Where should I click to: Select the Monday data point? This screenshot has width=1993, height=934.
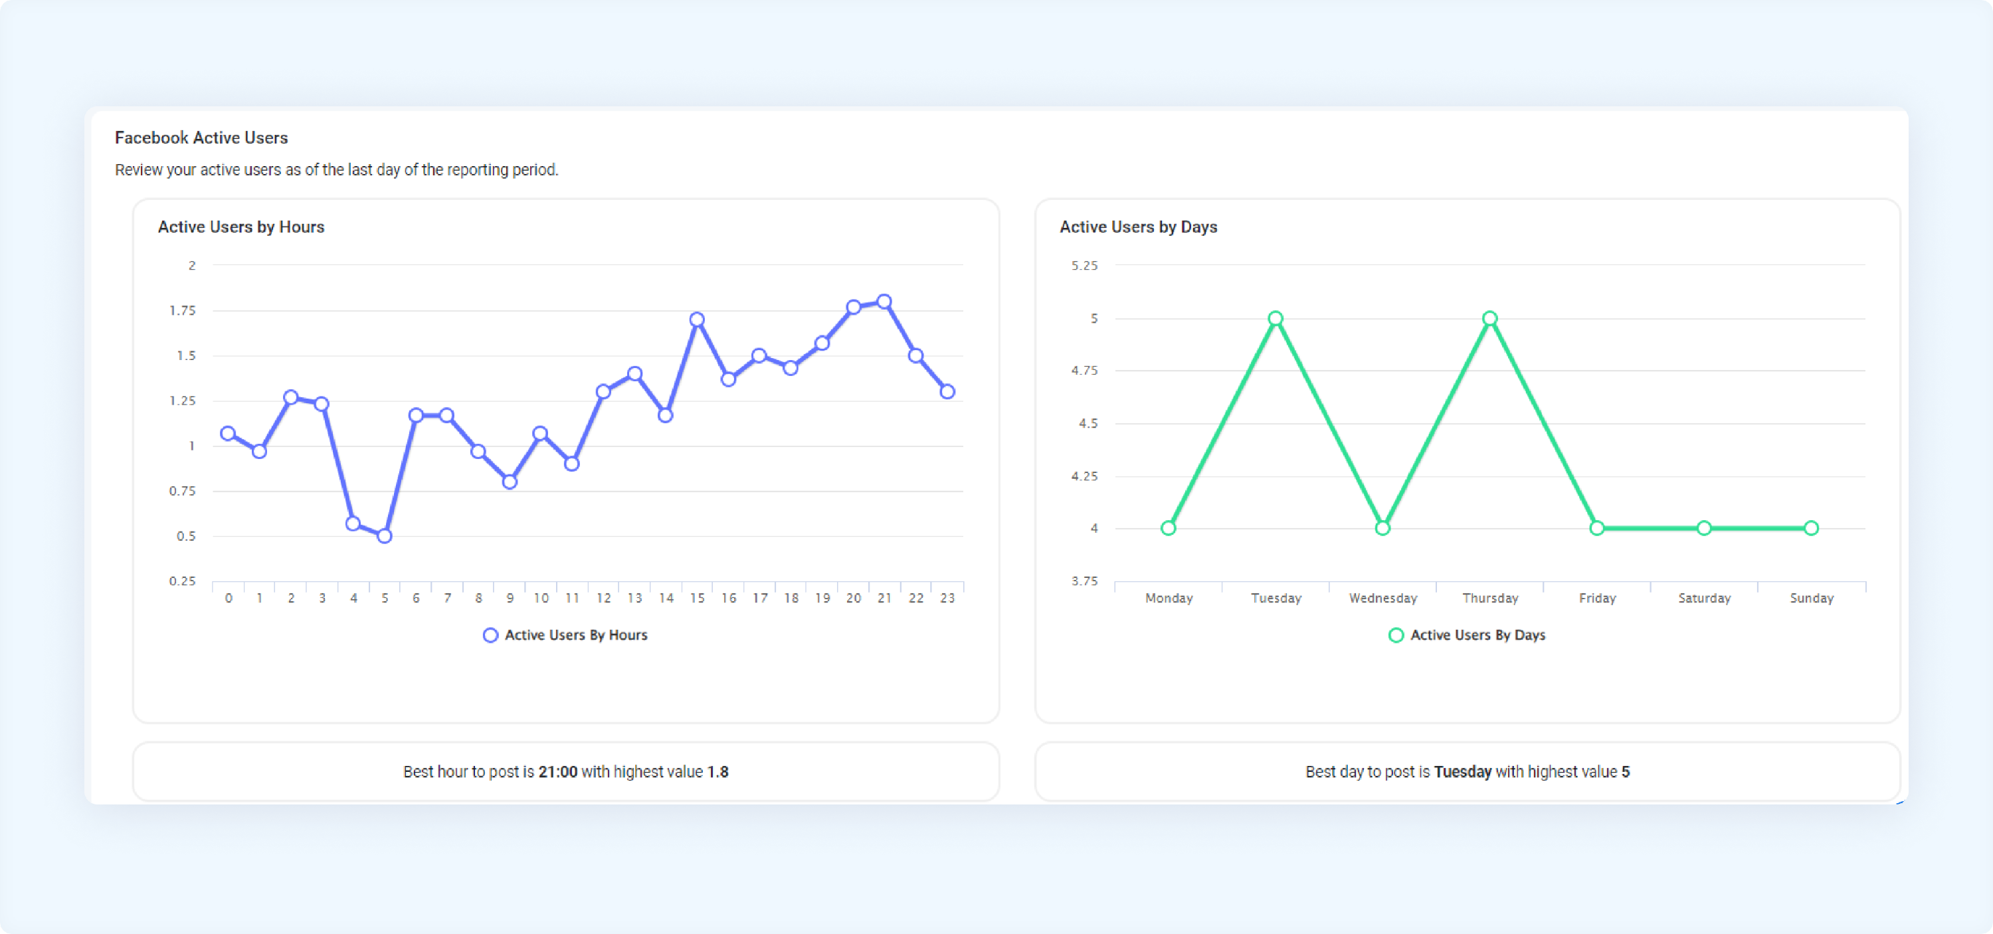[1169, 529]
